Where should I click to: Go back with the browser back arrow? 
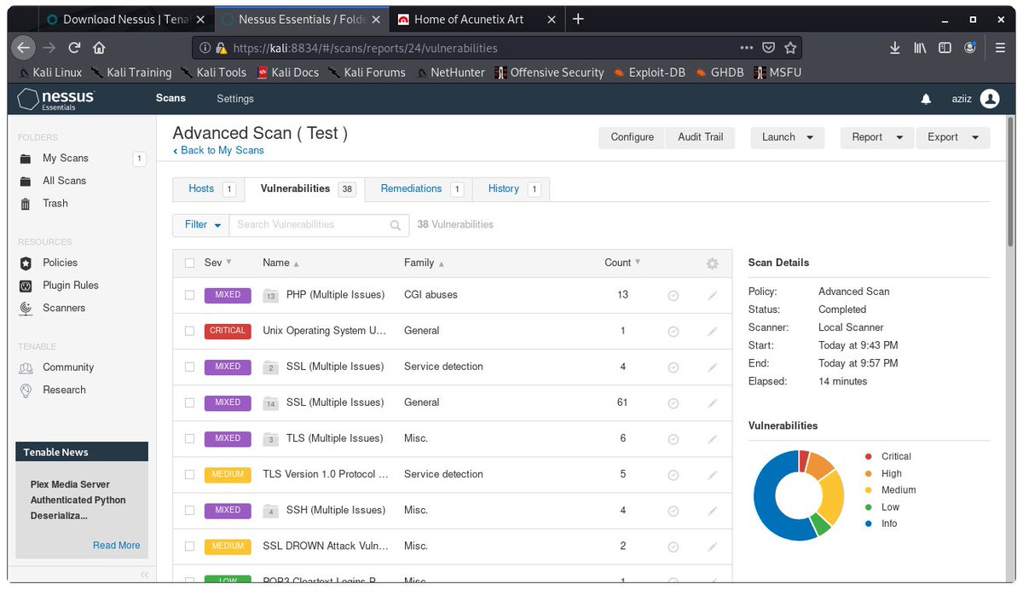[x=24, y=48]
